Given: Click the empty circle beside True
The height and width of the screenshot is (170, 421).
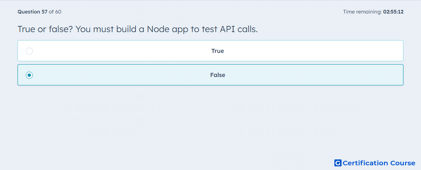Looking at the screenshot, I should pos(29,51).
